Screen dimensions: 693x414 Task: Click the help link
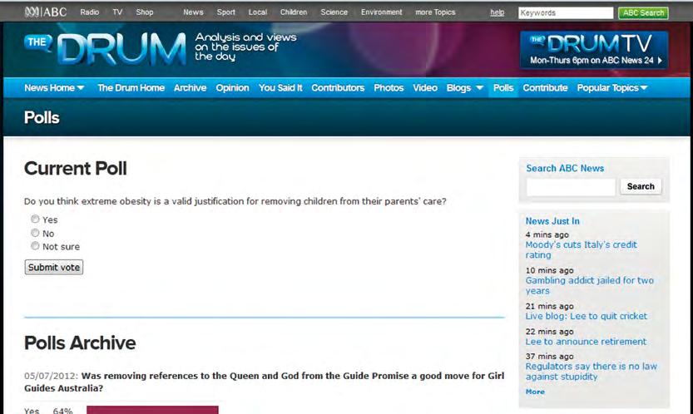(497, 12)
